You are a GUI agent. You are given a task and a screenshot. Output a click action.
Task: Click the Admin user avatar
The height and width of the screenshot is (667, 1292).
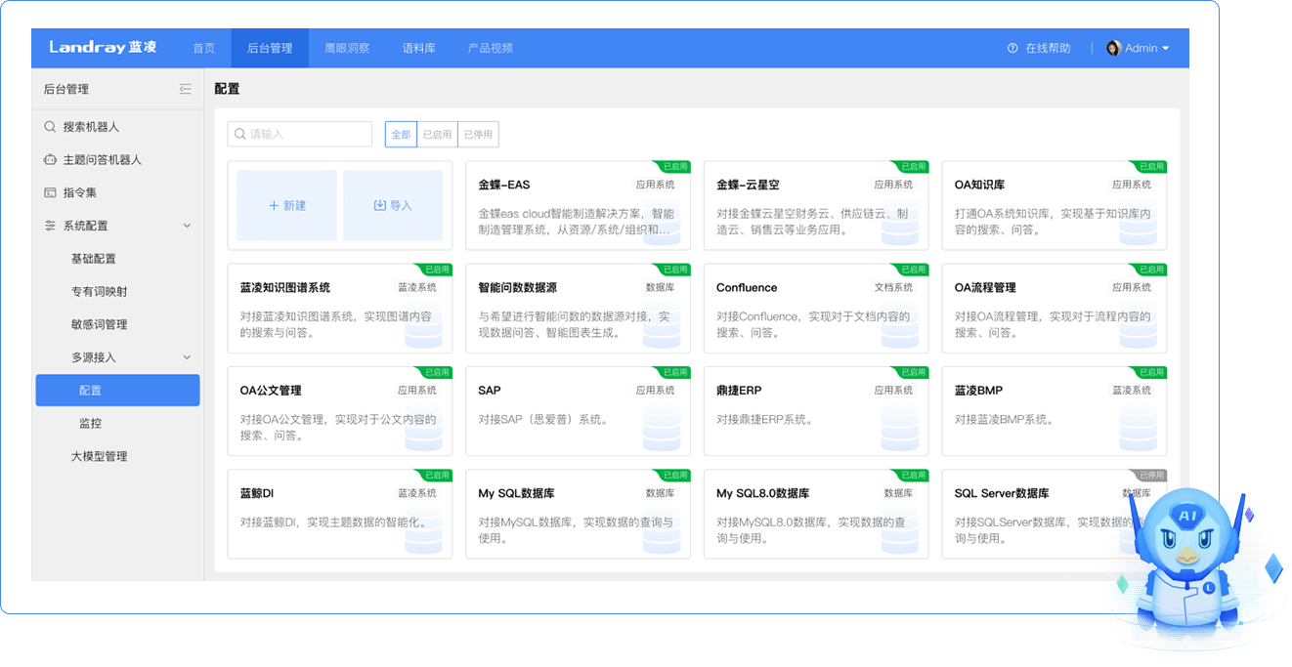[x=1113, y=48]
